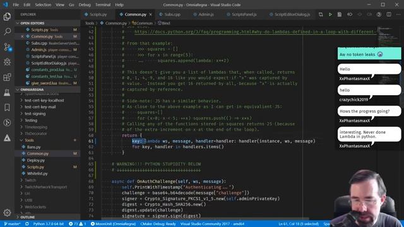This screenshot has height=227, width=404.
Task: Open the Selection menu
Action: [43, 4]
